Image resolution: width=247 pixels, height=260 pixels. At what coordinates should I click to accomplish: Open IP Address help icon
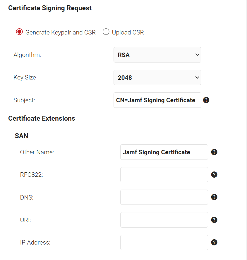[214, 242]
